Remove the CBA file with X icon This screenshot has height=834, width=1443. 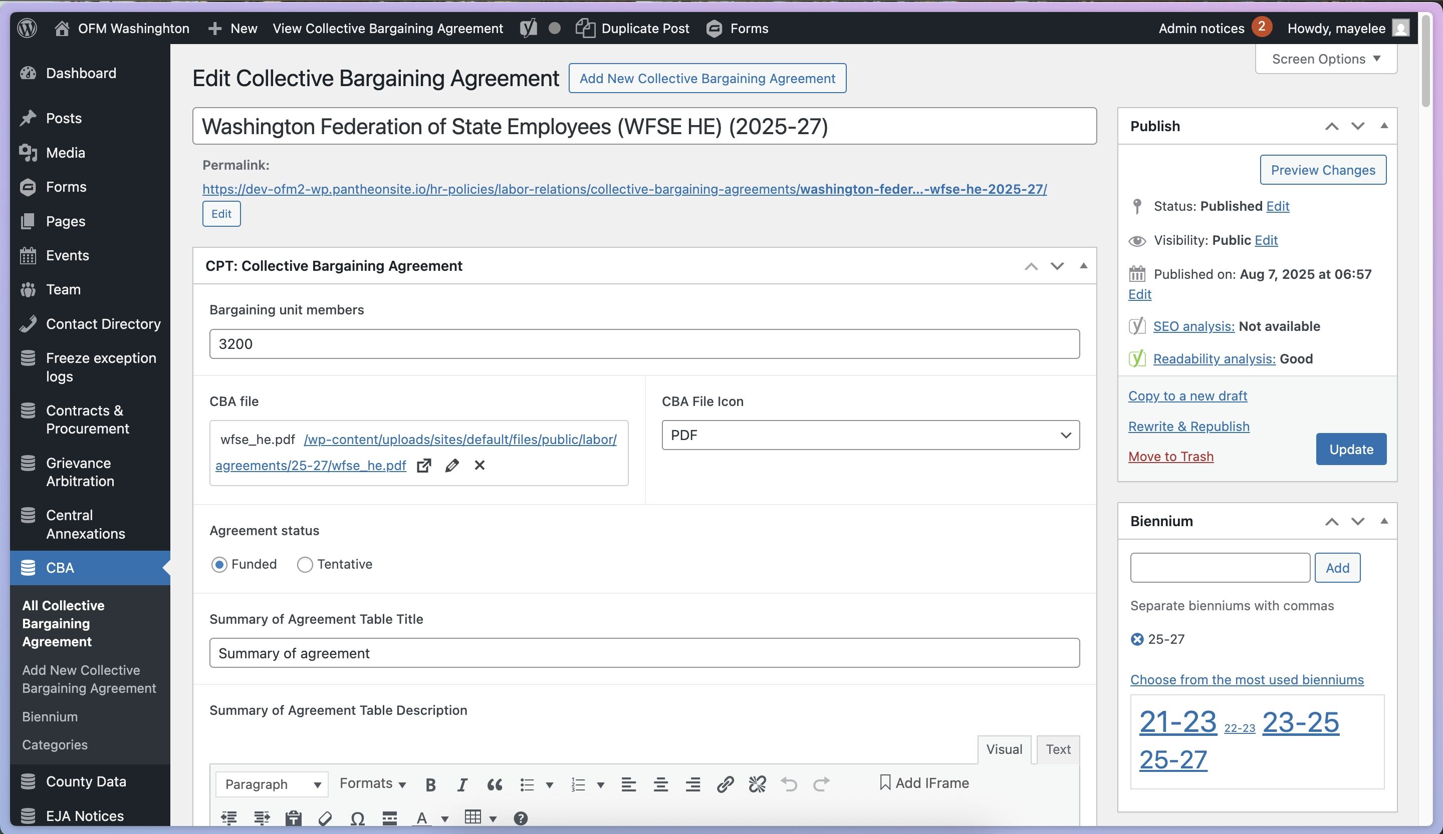tap(479, 465)
